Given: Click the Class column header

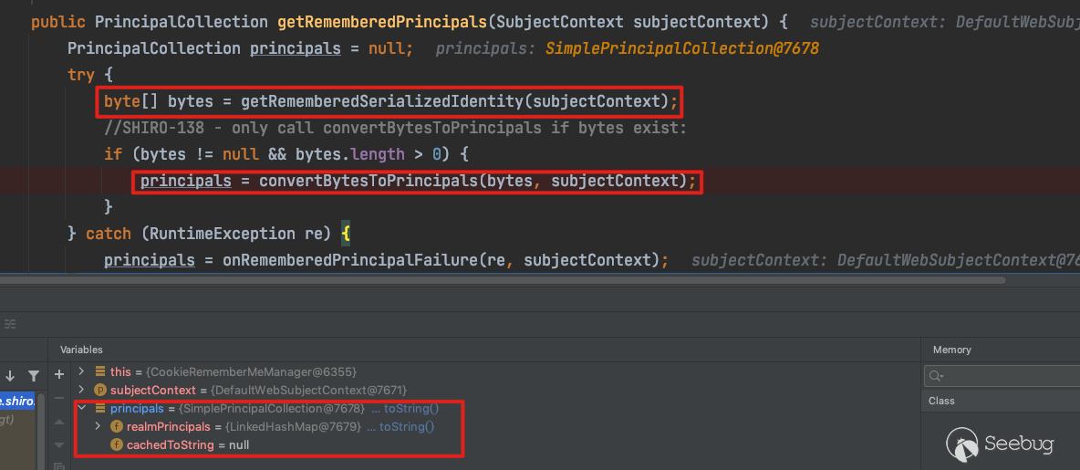Looking at the screenshot, I should click(941, 401).
